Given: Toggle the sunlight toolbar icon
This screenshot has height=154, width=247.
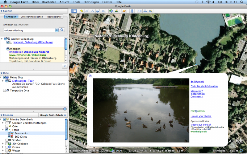Looking at the screenshot, I should 117,11.
